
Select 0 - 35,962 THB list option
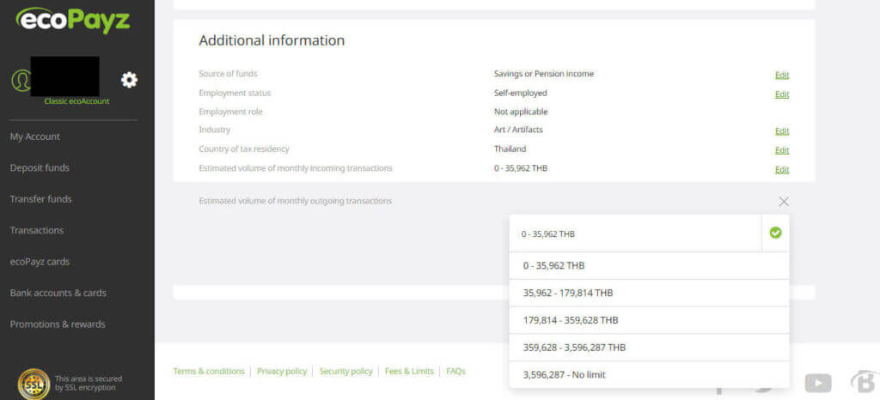[649, 265]
